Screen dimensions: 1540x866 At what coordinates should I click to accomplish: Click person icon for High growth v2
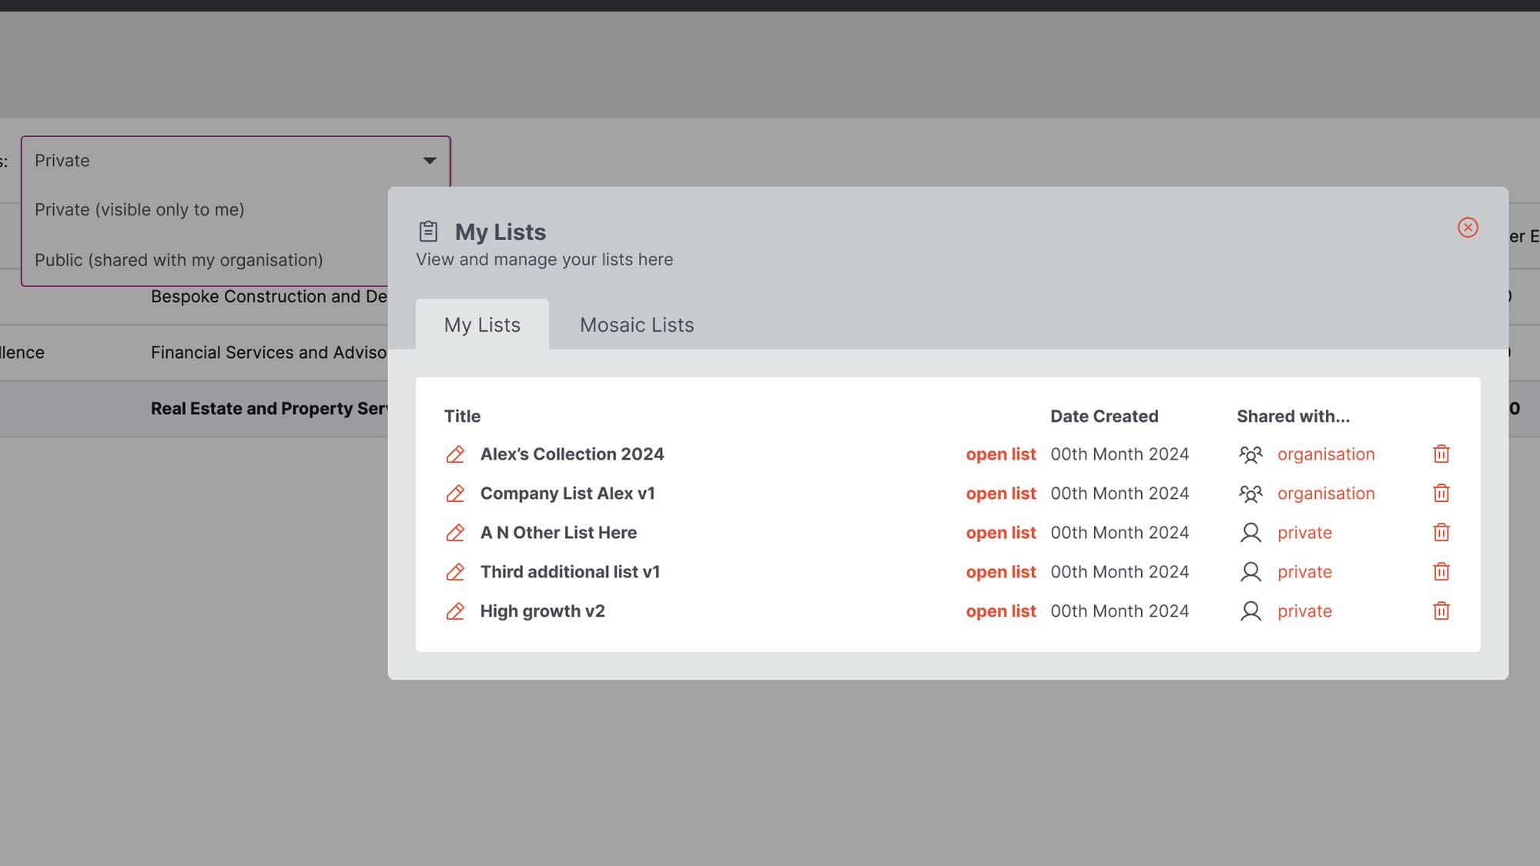(x=1250, y=611)
